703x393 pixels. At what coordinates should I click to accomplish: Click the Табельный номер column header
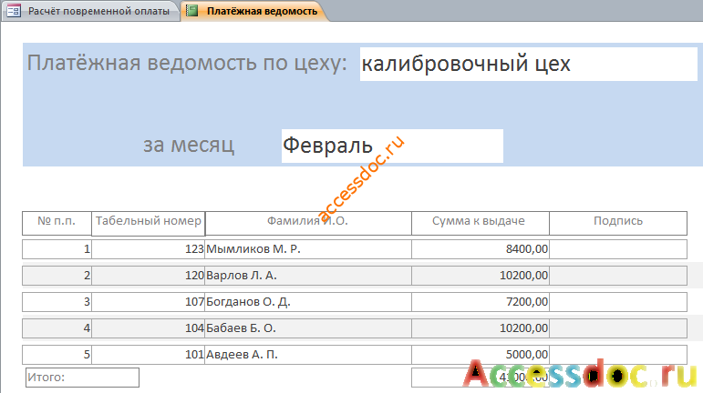pos(149,224)
